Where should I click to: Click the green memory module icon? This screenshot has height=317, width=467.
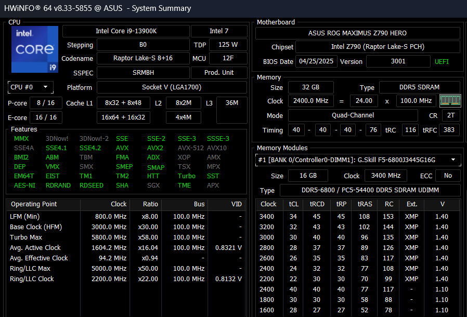point(450,101)
